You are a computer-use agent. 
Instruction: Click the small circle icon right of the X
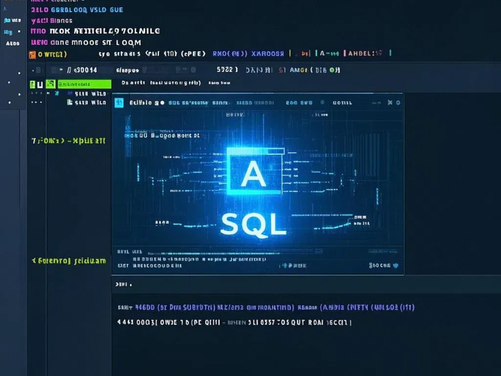click(x=398, y=103)
